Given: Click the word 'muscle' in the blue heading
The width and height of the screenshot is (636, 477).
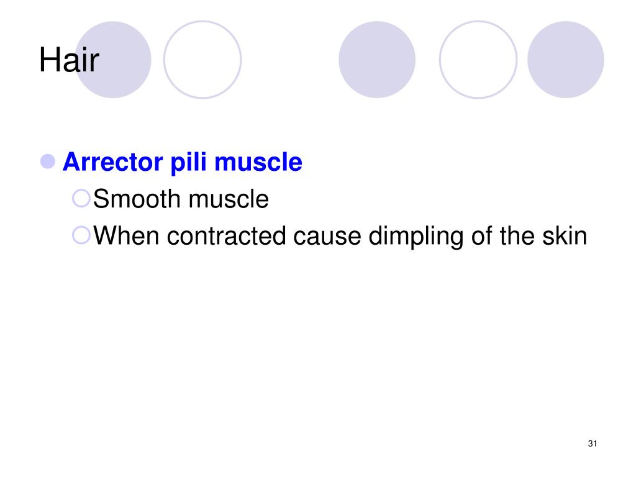Looking at the screenshot, I should tap(258, 162).
